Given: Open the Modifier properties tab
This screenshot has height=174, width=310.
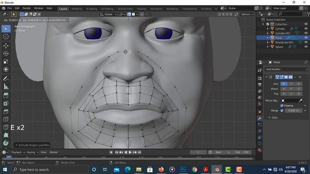Looking at the screenshot, I should (260, 118).
